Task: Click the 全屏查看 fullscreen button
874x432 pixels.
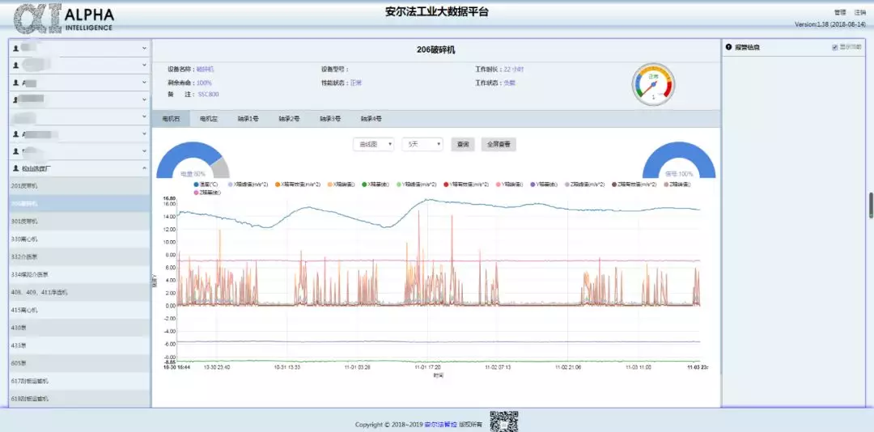Action: click(x=499, y=144)
